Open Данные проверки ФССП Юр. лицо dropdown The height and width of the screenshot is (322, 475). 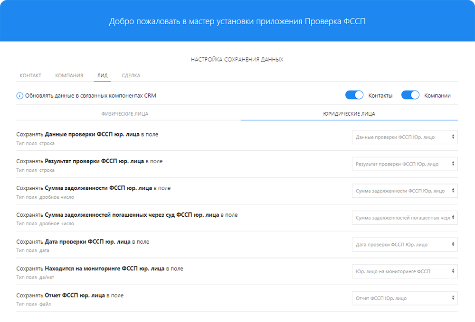(405, 137)
